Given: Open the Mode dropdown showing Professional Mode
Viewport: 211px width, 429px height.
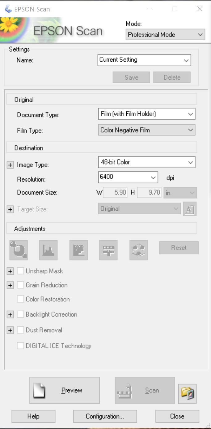Looking at the screenshot, I should click(x=165, y=34).
